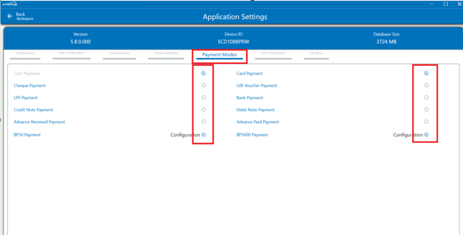Enable Advance Received Payment

204,122
